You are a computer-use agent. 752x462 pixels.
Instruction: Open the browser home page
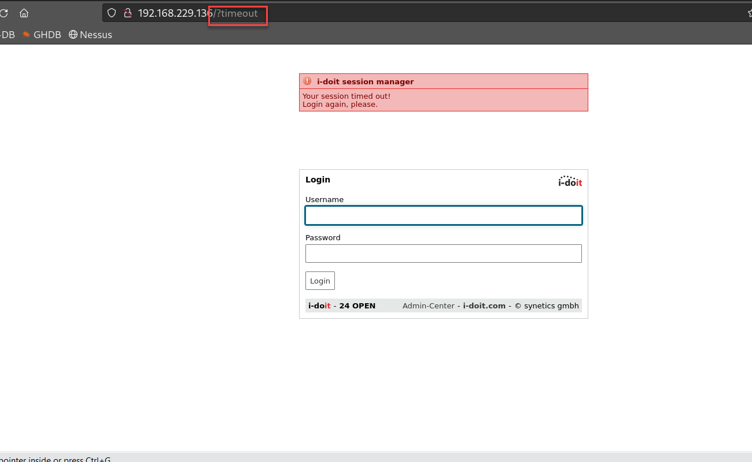point(24,13)
